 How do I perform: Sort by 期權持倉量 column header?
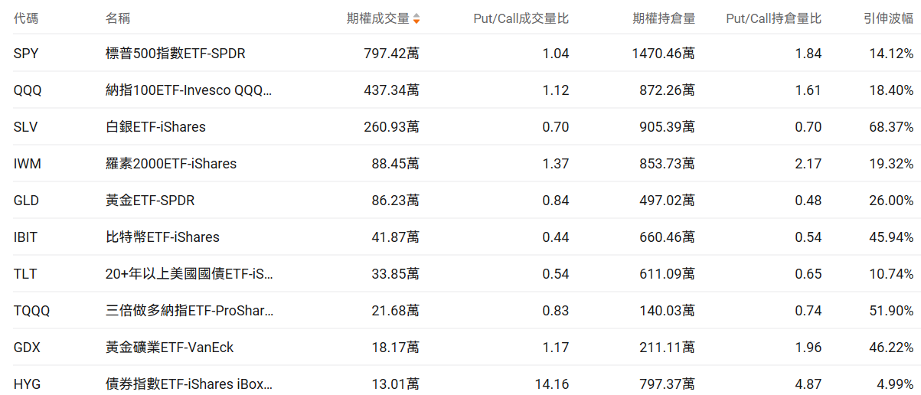pos(664,18)
